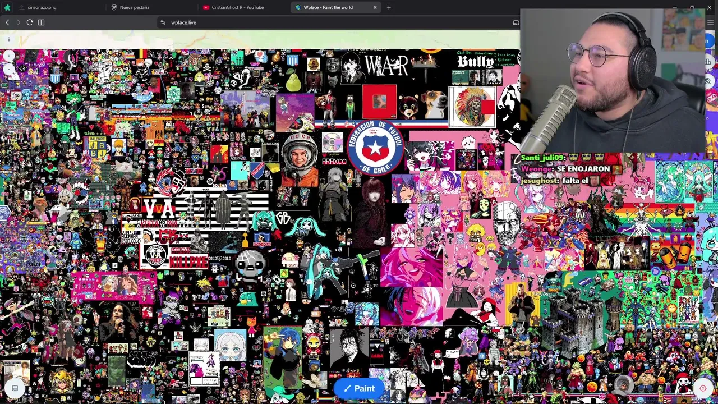718x404 pixels.
Task: Click the astronaut pixel art portrait
Action: pos(299,160)
